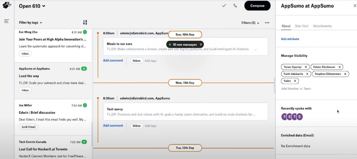Close the AppSumo at AppSumo panel

tap(354, 6)
